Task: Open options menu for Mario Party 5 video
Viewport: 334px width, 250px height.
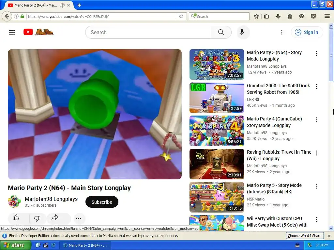Action: (317, 186)
